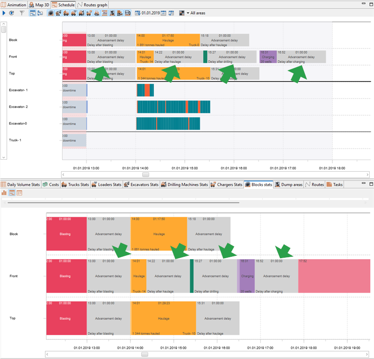Click the areas checkerboard icon
The height and width of the screenshot is (359, 374).
182,13
